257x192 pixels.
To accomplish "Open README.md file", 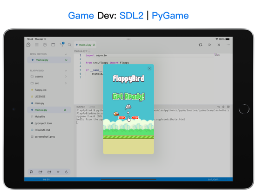I will (x=49, y=130).
